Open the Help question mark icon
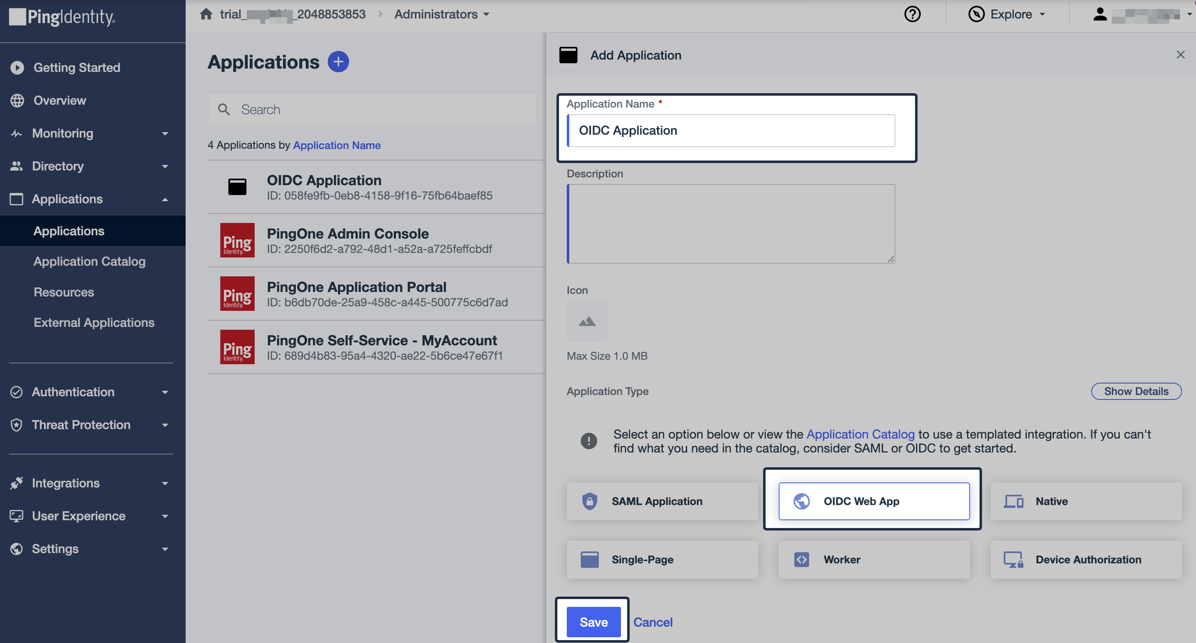This screenshot has width=1196, height=643. pos(912,14)
